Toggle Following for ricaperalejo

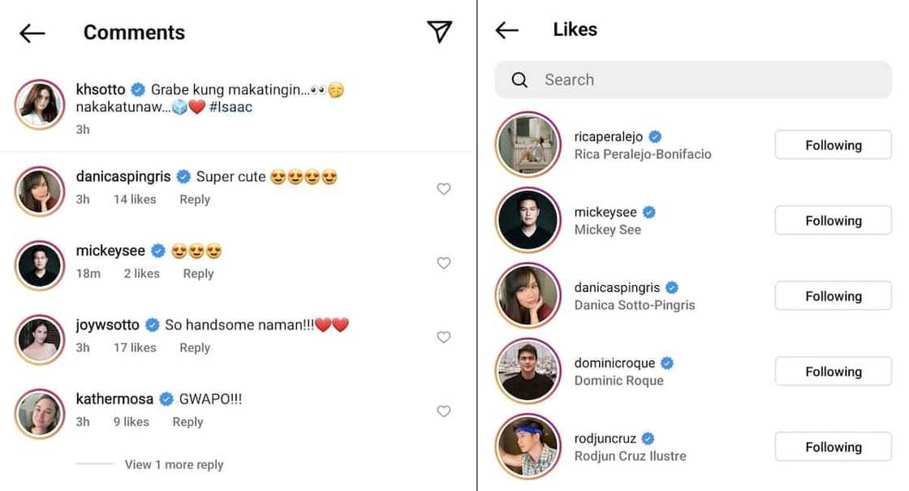(x=833, y=145)
